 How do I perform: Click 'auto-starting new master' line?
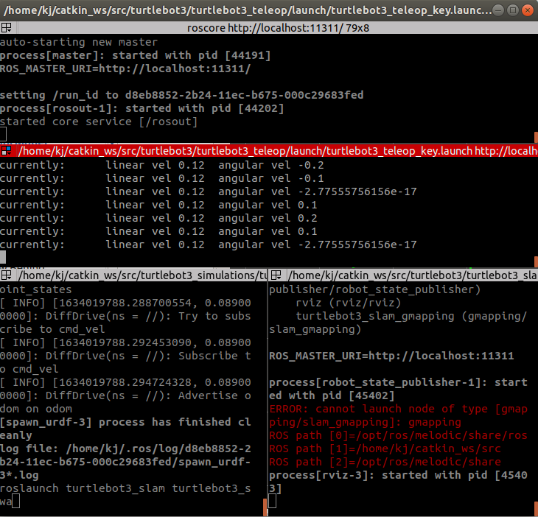tap(79, 42)
